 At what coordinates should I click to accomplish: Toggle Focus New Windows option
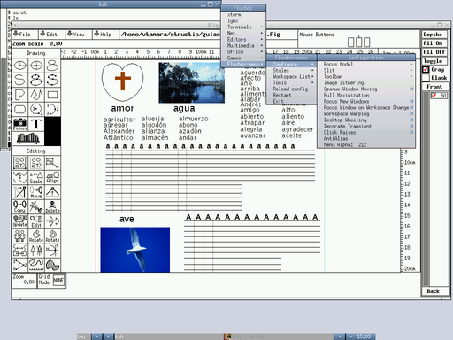click(366, 101)
